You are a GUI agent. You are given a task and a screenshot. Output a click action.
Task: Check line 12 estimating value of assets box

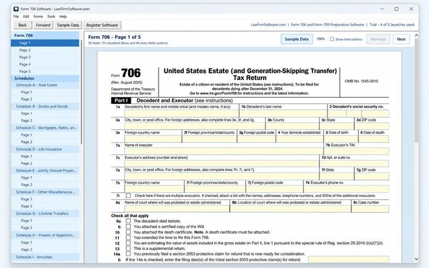click(x=128, y=242)
